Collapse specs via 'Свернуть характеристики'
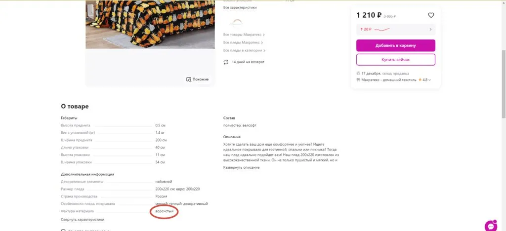The width and height of the screenshot is (506, 231). (x=83, y=220)
